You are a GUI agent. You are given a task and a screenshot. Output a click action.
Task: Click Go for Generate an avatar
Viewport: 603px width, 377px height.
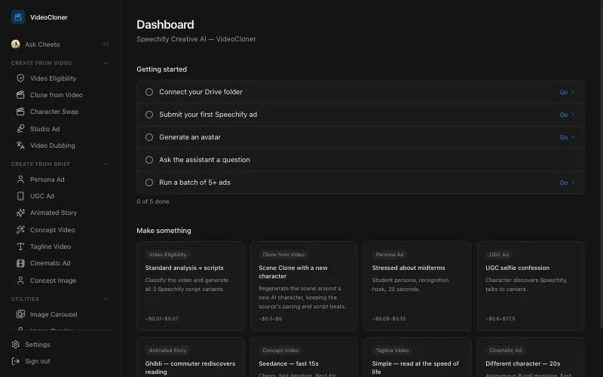point(567,137)
